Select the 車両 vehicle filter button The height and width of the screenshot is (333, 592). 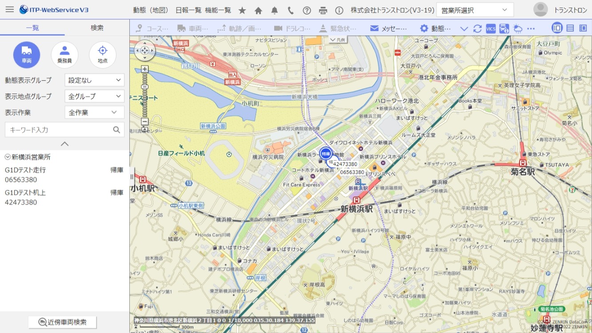click(27, 55)
